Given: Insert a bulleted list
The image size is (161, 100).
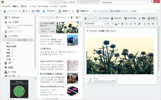Looking at the screenshot, I should click(x=145, y=24).
